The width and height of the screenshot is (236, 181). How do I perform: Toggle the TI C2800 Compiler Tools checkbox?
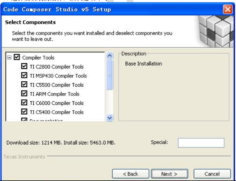coord(24,66)
